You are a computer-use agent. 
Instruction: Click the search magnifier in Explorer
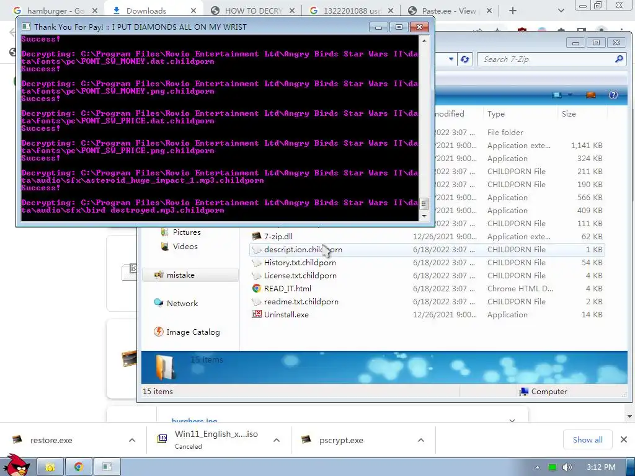tap(619, 59)
